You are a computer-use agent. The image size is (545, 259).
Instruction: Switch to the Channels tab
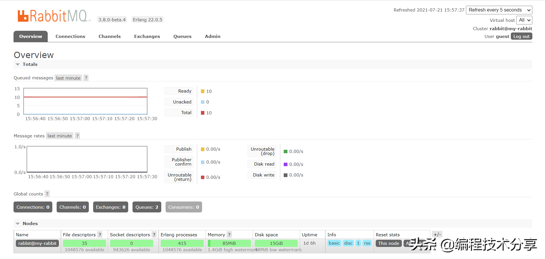pos(110,37)
